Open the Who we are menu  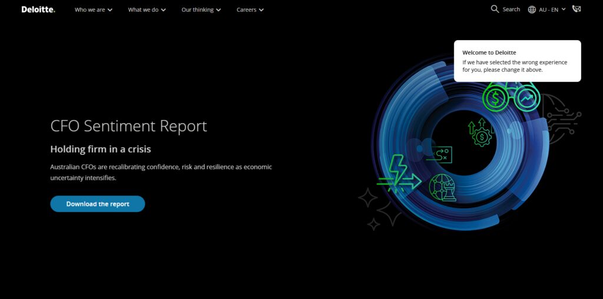tap(90, 9)
